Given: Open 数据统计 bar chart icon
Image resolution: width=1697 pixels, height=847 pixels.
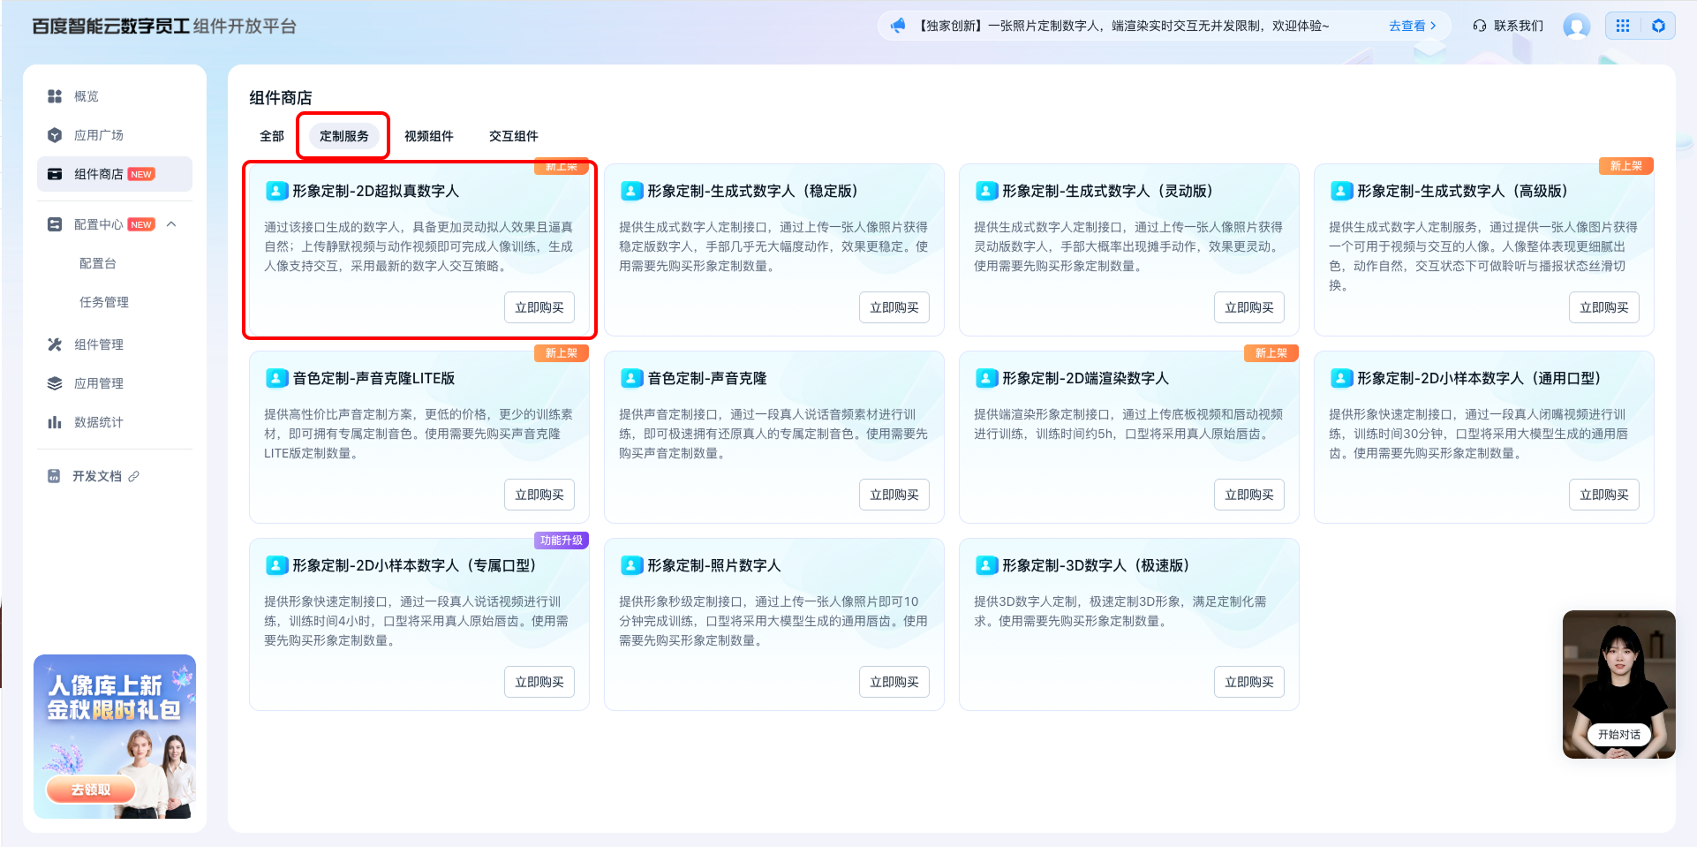Looking at the screenshot, I should [x=55, y=422].
